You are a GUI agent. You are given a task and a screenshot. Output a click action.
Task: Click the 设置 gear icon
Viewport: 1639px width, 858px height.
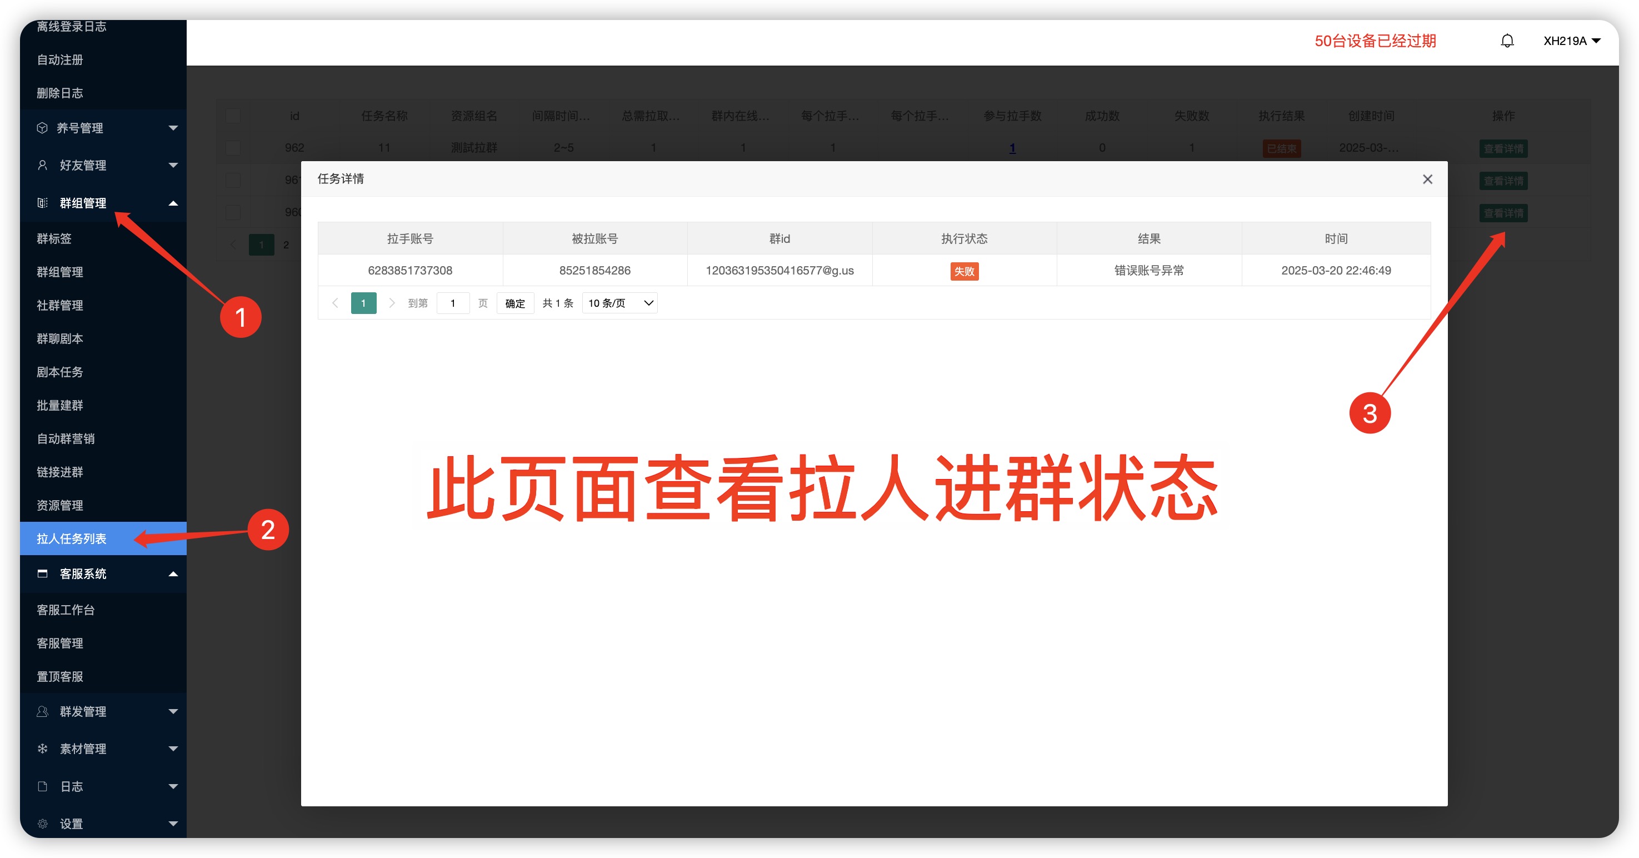pyautogui.click(x=42, y=824)
